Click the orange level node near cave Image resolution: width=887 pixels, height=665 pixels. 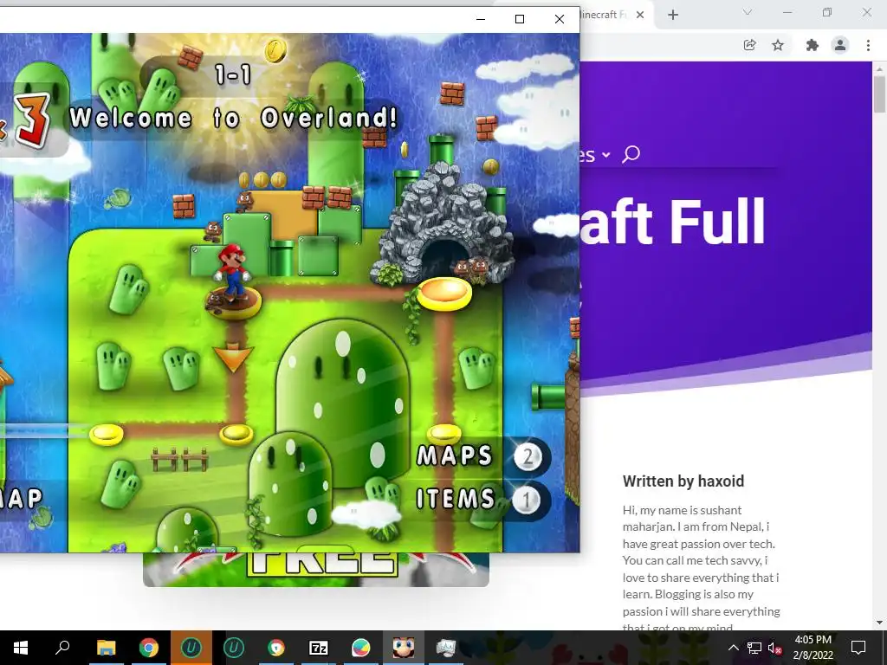[444, 294]
